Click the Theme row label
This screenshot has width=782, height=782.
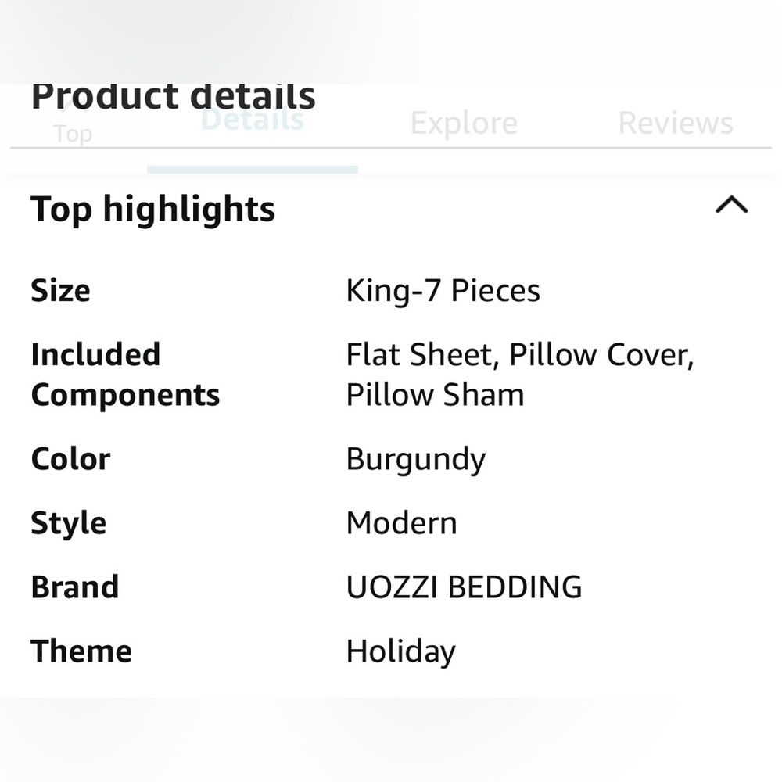(81, 650)
